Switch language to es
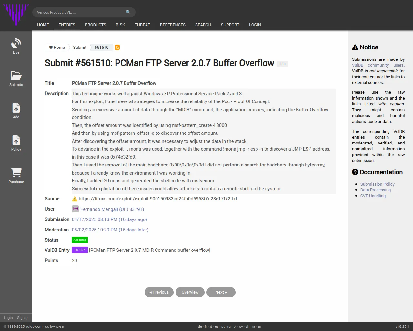The height and width of the screenshot is (331, 413). [x=217, y=326]
